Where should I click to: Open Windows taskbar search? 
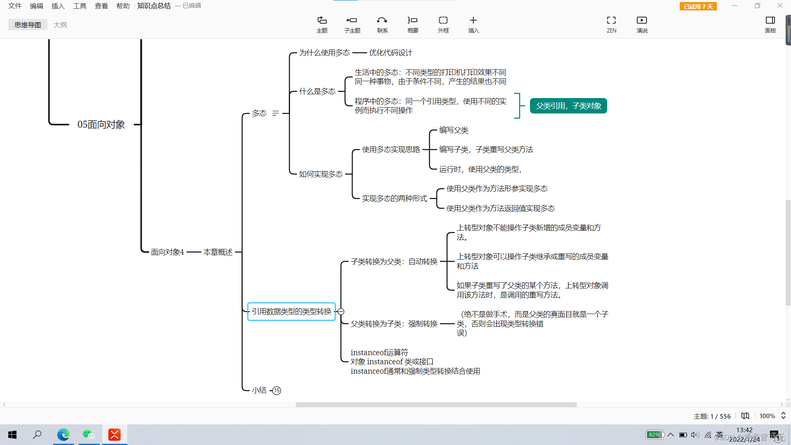(37, 435)
